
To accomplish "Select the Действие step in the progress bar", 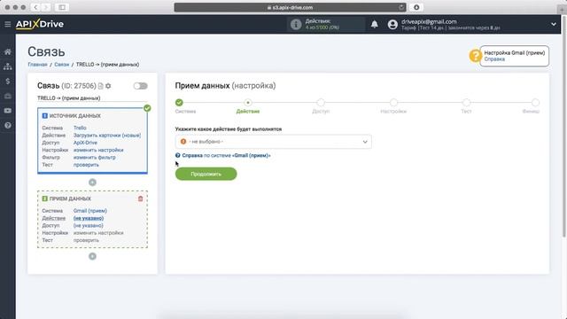I will [x=248, y=103].
